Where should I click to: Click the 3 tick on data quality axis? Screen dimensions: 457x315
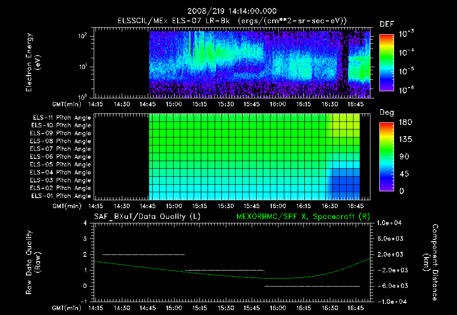[85, 239]
